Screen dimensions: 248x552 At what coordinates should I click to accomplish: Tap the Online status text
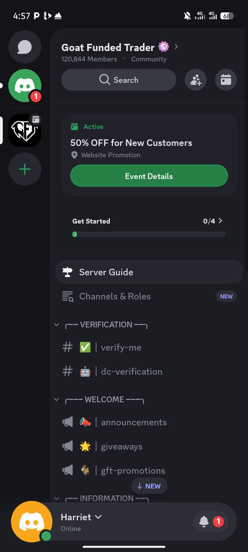point(71,529)
